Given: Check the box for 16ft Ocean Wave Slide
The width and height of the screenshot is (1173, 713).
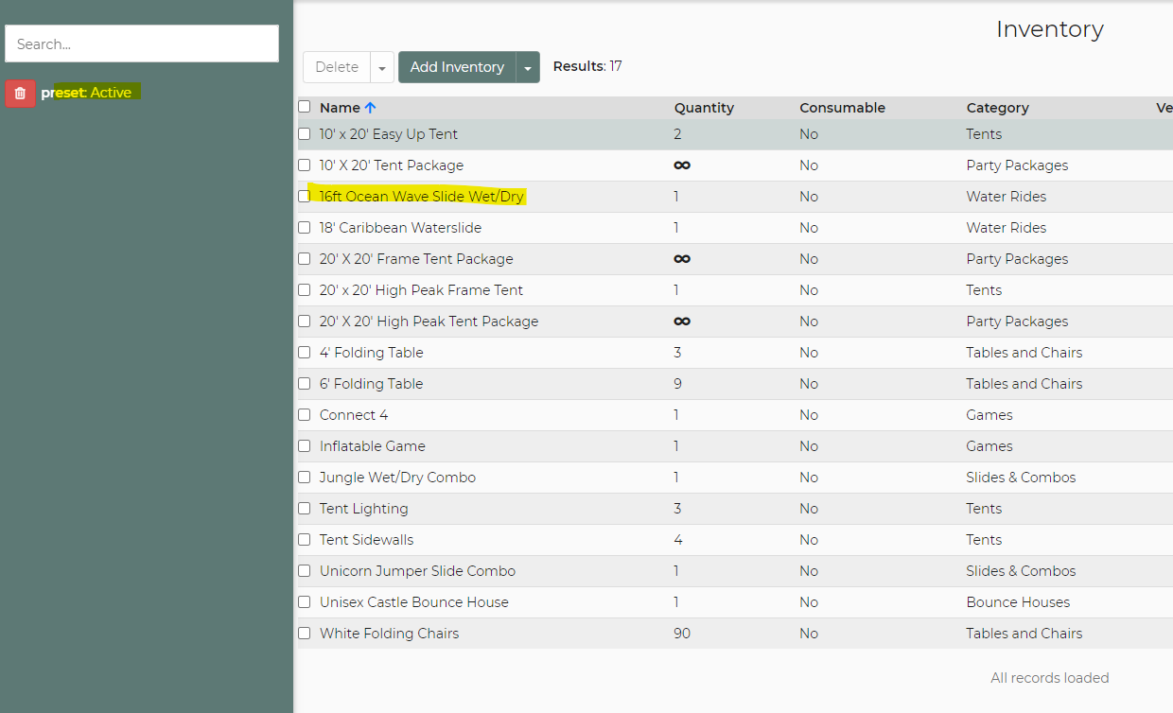Looking at the screenshot, I should click(305, 197).
